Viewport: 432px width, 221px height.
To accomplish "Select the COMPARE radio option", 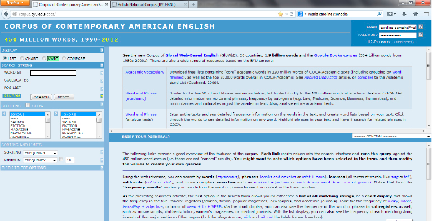I will click(64, 58).
